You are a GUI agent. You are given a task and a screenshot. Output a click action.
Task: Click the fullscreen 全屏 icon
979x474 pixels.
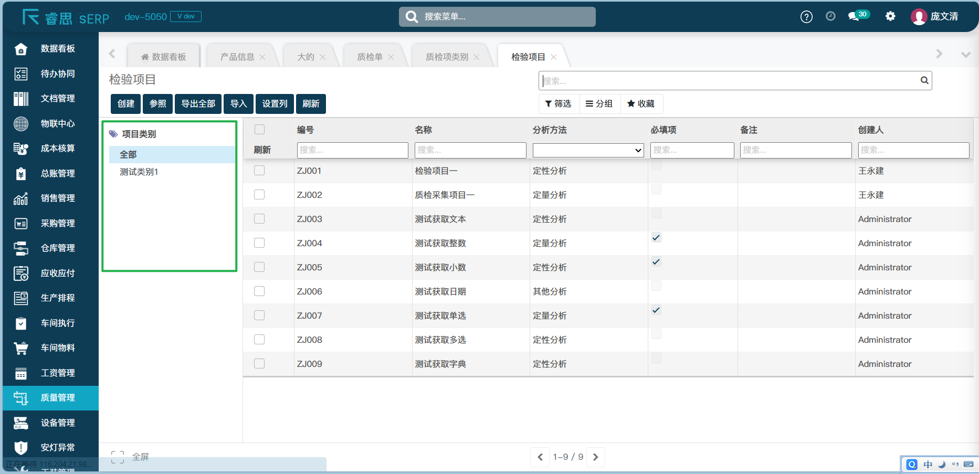coord(118,457)
